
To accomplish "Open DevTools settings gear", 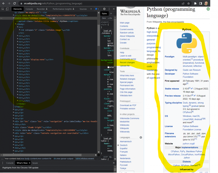I will [104, 9].
